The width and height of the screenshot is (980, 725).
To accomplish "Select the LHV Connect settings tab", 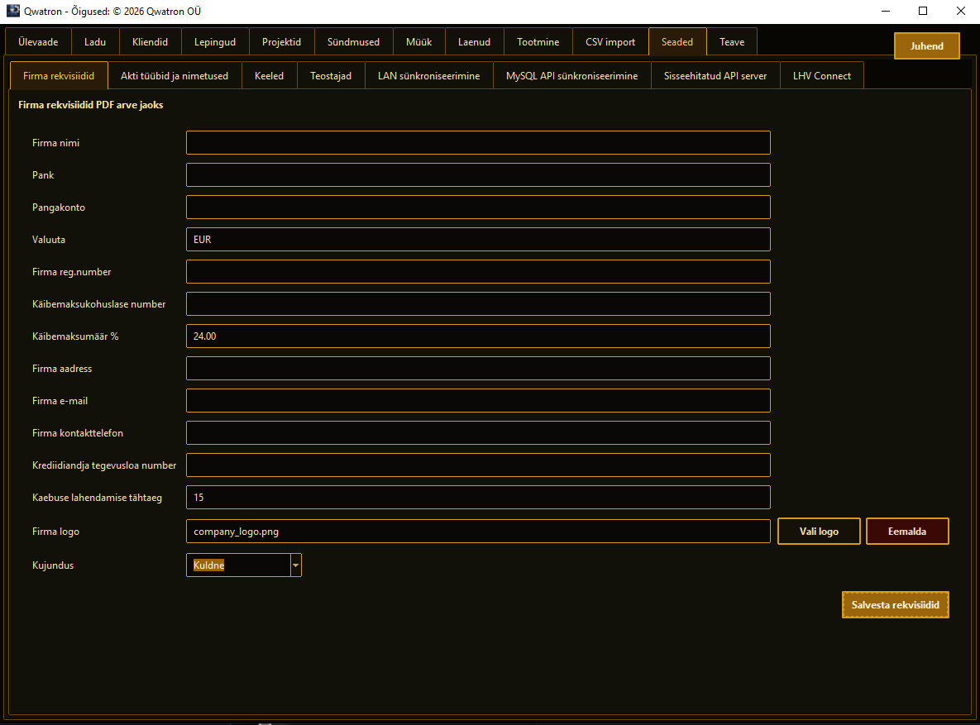I will pyautogui.click(x=822, y=75).
